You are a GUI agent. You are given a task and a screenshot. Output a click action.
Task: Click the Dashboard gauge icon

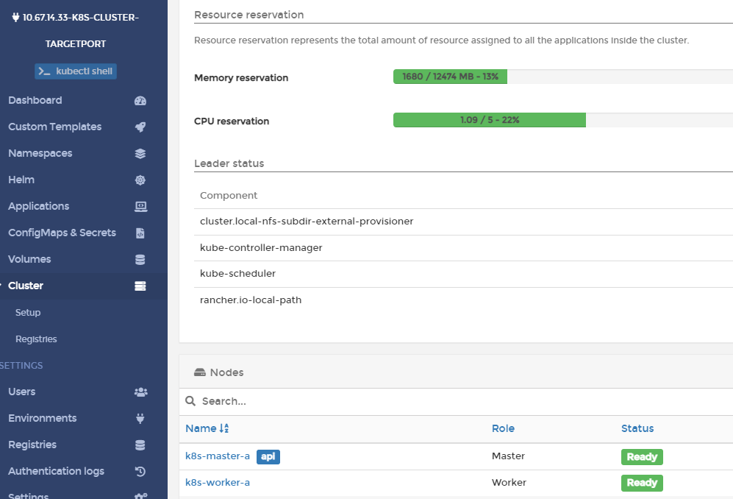coord(140,101)
